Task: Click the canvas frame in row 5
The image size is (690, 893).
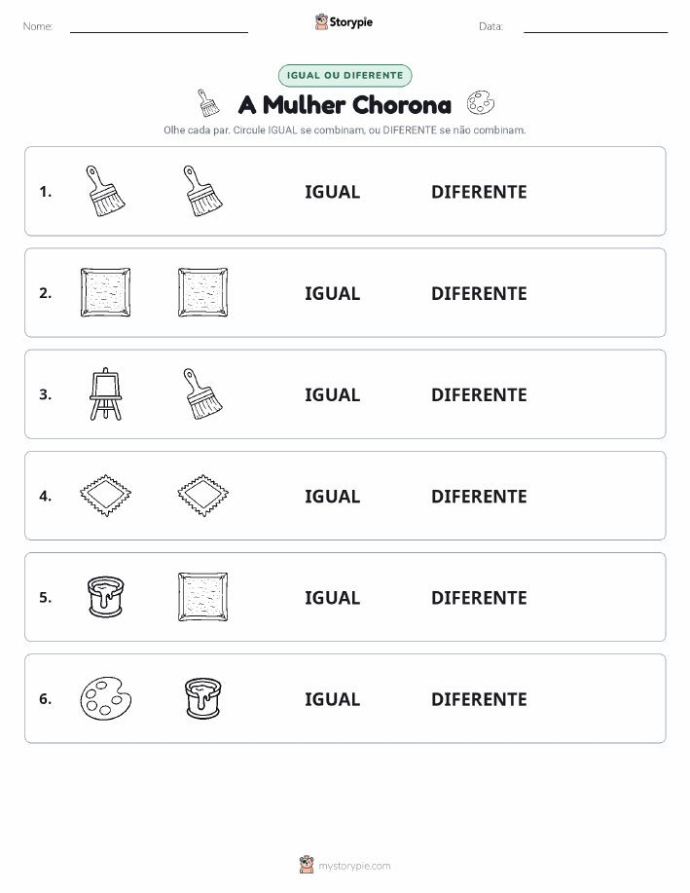Action: coord(202,597)
